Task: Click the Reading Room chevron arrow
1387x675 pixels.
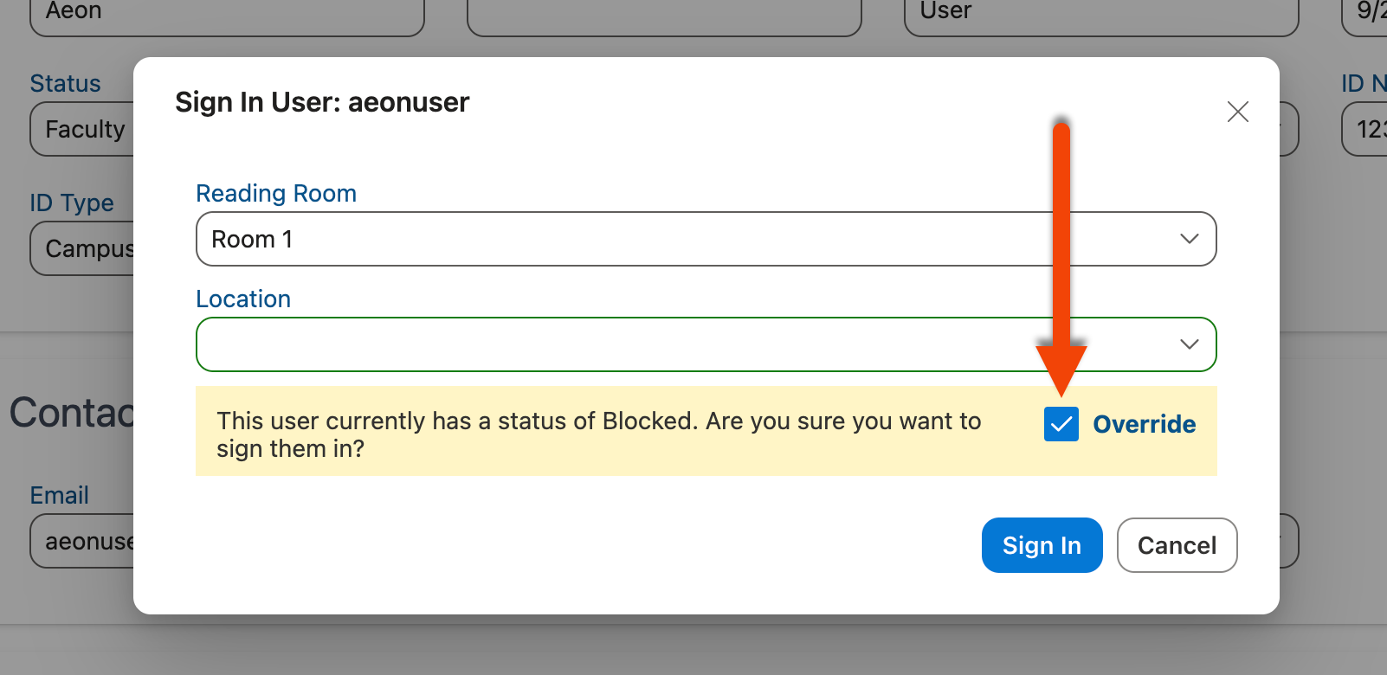Action: tap(1189, 239)
